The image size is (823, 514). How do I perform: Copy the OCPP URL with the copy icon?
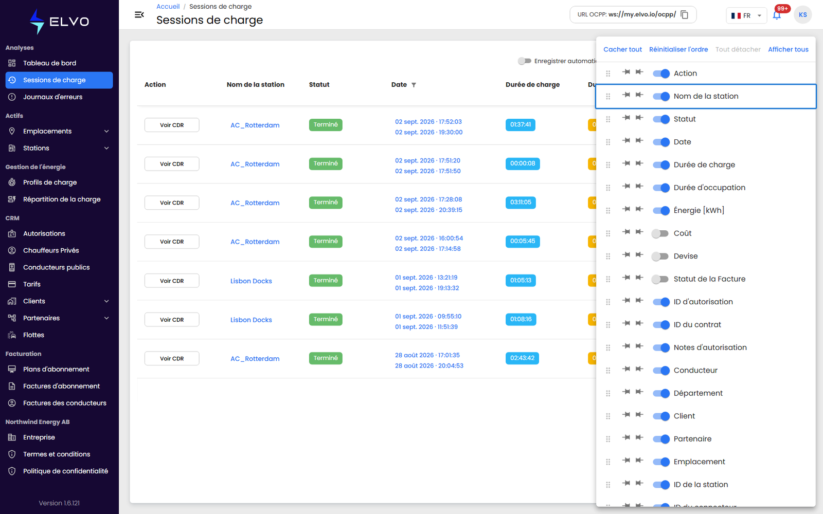click(x=684, y=14)
